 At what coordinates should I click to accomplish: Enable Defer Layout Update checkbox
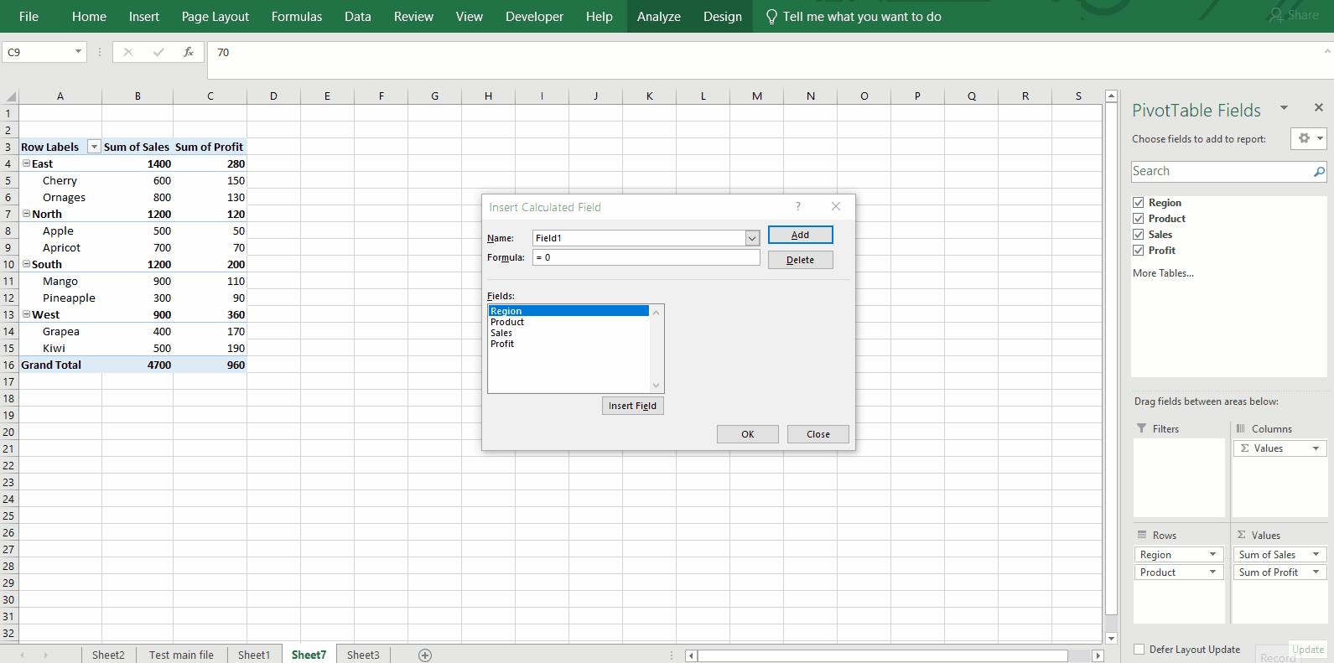click(1139, 649)
